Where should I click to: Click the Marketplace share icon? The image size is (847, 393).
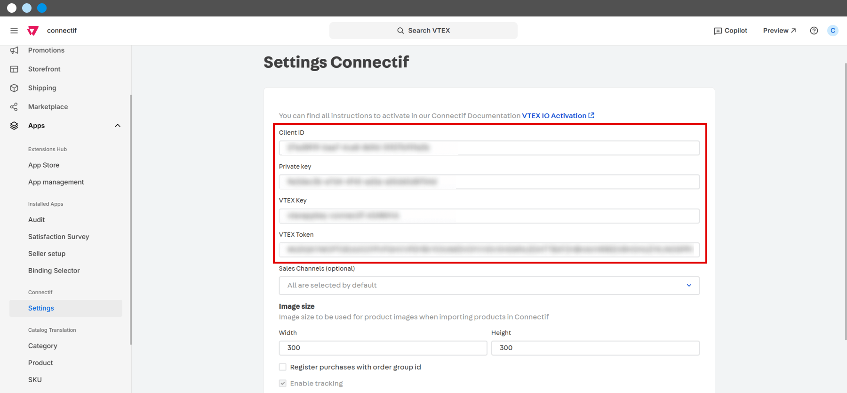click(x=14, y=107)
